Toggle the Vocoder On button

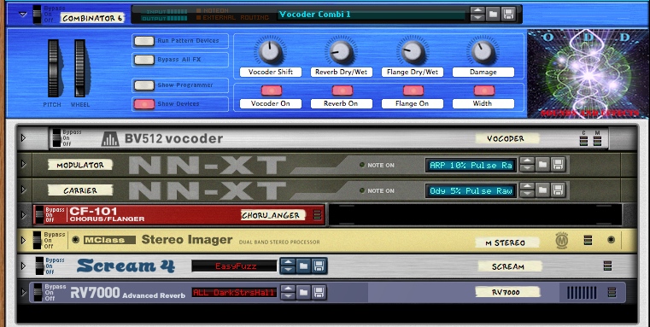(271, 91)
